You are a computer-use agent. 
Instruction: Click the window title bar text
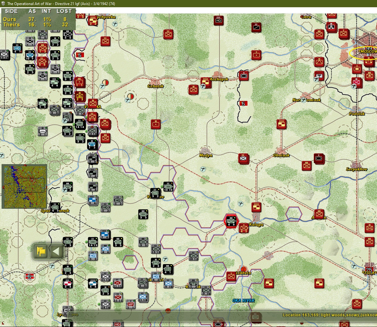61,3
